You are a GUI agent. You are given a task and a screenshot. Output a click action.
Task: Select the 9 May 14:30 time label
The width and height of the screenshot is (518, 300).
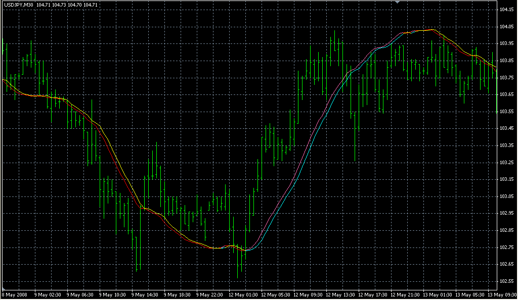pyautogui.click(x=145, y=294)
